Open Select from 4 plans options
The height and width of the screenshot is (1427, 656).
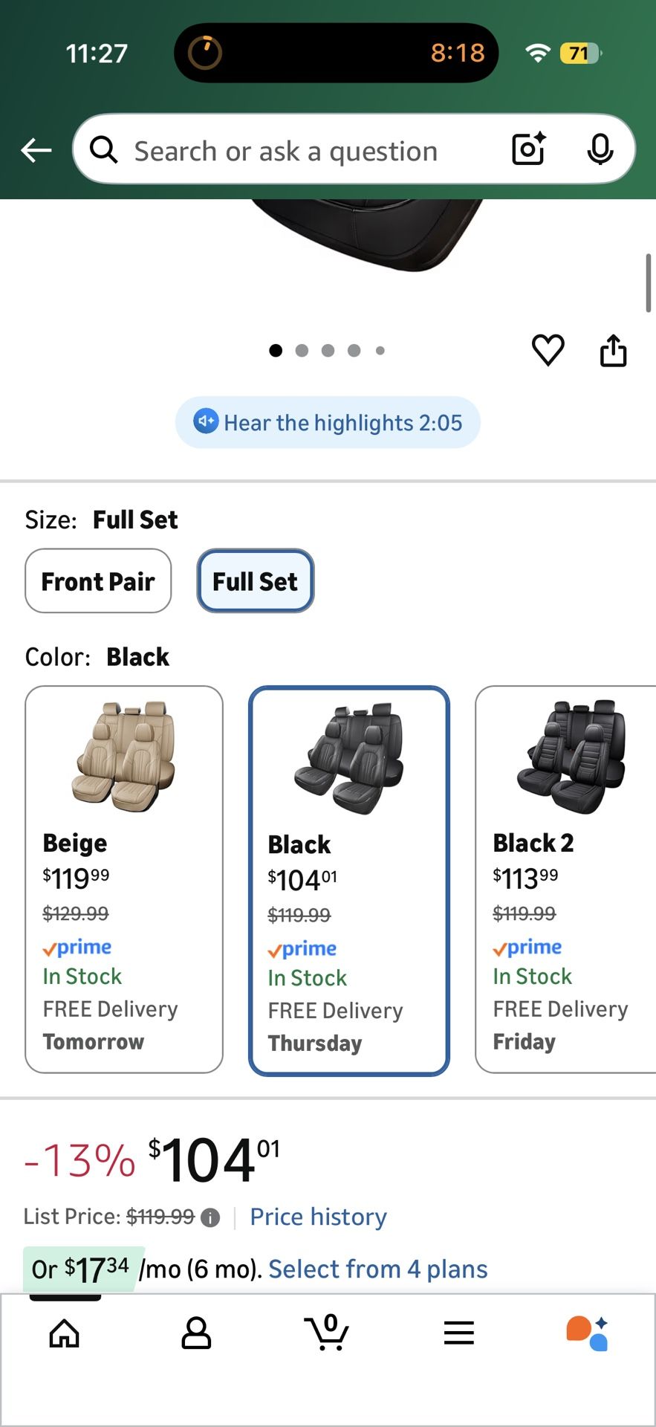pyautogui.click(x=377, y=1269)
